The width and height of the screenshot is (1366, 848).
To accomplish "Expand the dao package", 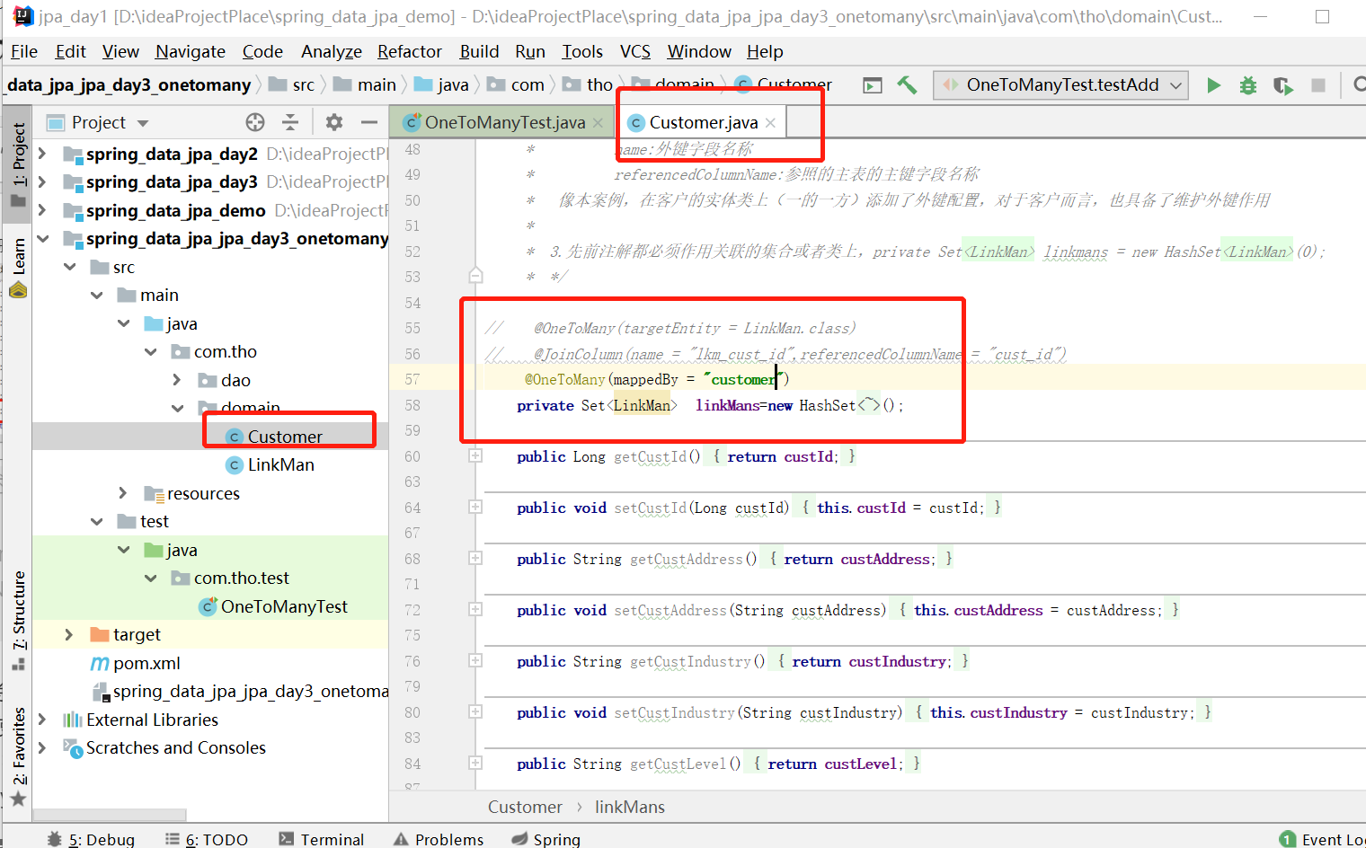I will click(177, 380).
